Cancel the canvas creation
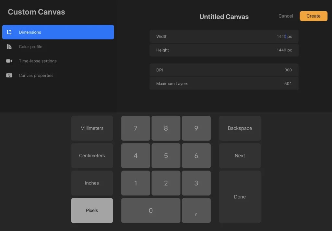Viewport: 332px width, 231px height. (285, 16)
